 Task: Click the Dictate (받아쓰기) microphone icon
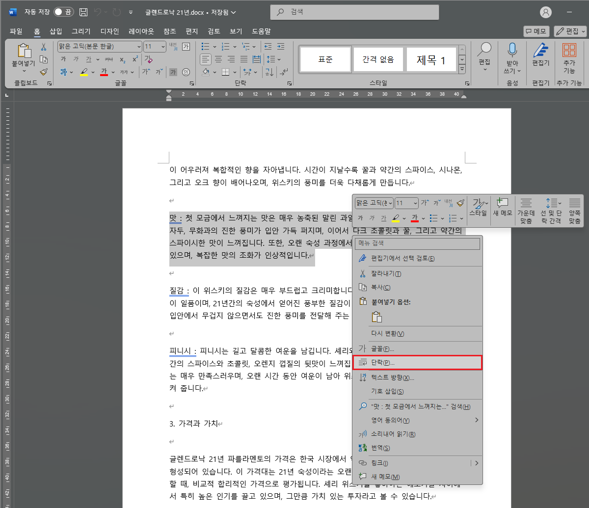point(512,49)
